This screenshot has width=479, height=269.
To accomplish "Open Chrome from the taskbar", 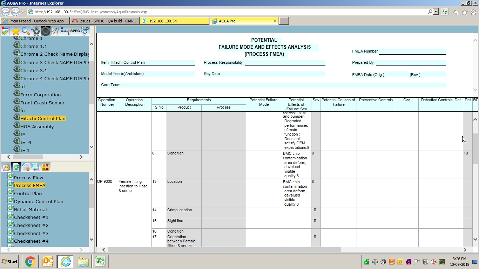I will point(30,262).
